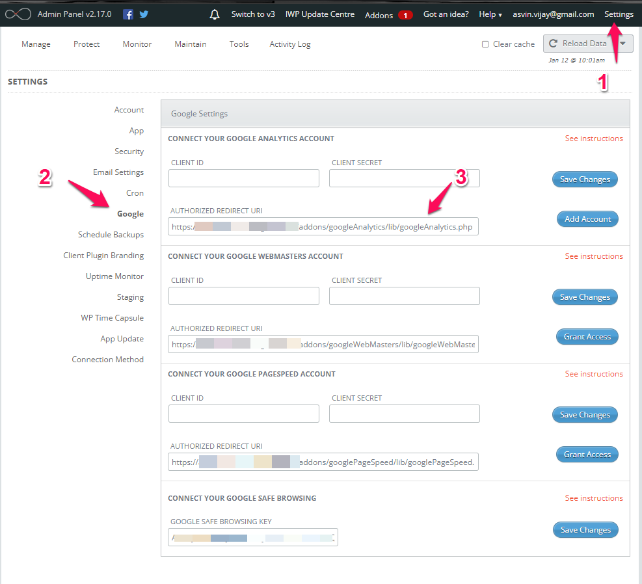The image size is (642, 584).
Task: Open the Facebook page icon
Action: click(128, 15)
